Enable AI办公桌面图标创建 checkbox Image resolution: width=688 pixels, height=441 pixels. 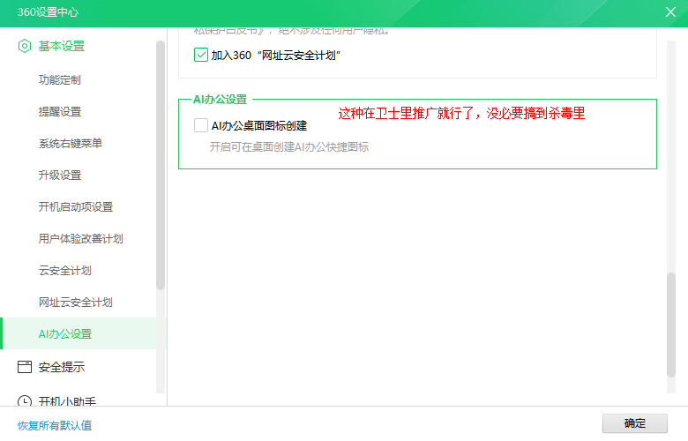201,125
